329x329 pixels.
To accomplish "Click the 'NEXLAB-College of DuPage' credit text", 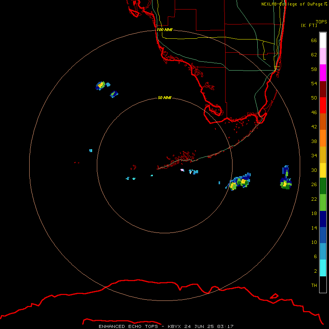I will tap(292, 4).
